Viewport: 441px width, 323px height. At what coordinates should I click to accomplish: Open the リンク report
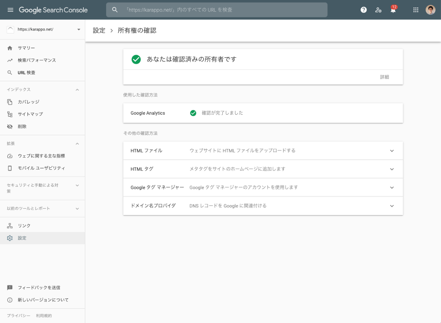42,226
